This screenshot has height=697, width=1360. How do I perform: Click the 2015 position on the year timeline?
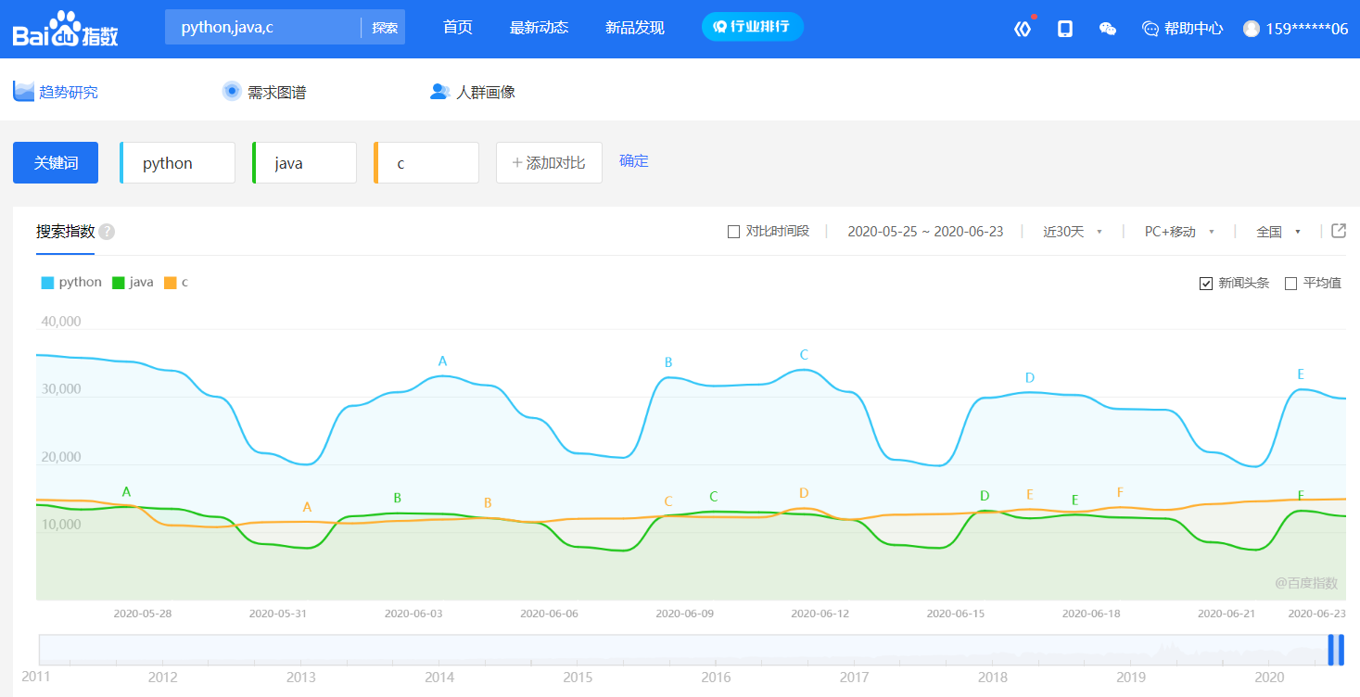click(x=578, y=678)
